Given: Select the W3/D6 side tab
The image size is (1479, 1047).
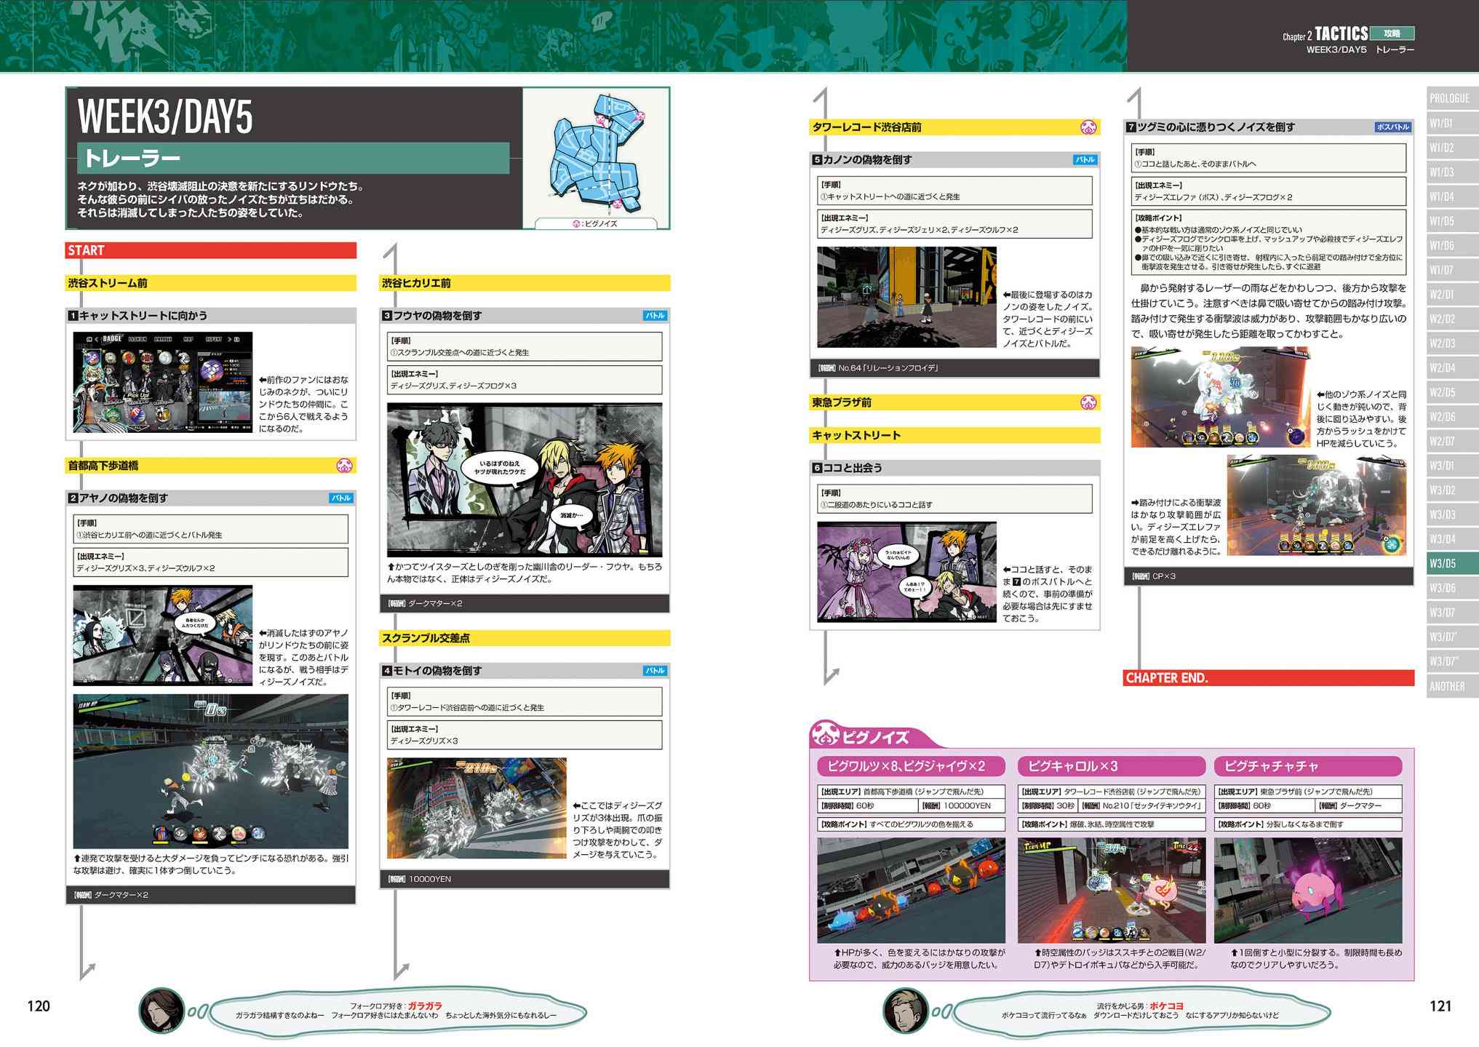Looking at the screenshot, I should click(1450, 588).
